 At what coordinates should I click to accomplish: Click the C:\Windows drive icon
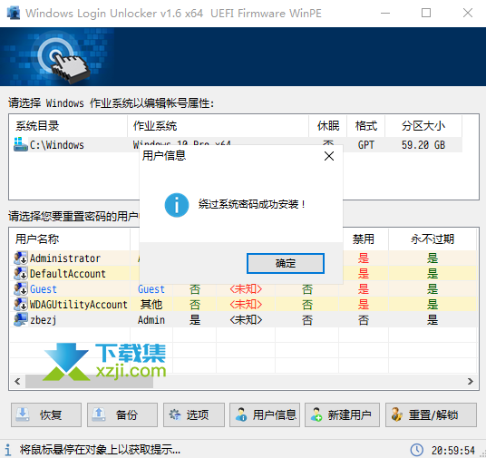[21, 144]
